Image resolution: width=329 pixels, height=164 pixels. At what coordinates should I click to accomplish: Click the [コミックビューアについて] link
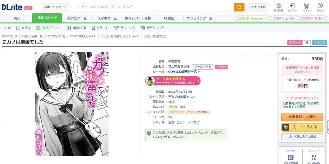pyautogui.click(x=170, y=137)
